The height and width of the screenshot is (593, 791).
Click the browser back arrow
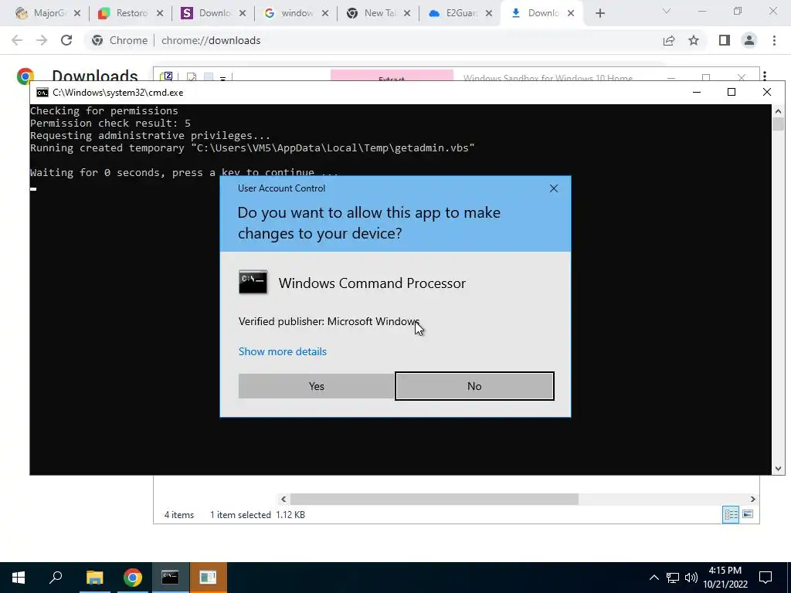point(17,40)
